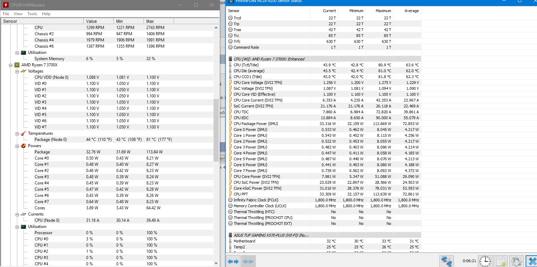The width and height of the screenshot is (537, 267).
Task: Start logging with the HWiNFO document-plus icon
Action: [500, 261]
